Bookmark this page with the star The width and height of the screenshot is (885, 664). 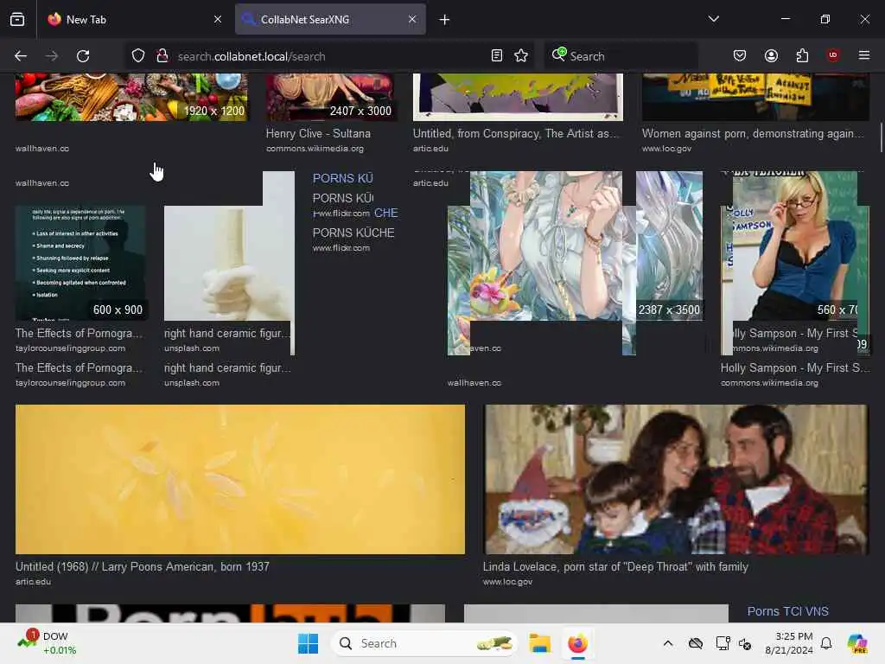tap(521, 56)
